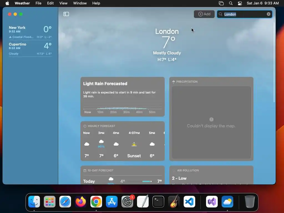This screenshot has height=213, width=284.
Task: Click the Add button to save London
Action: click(x=204, y=14)
